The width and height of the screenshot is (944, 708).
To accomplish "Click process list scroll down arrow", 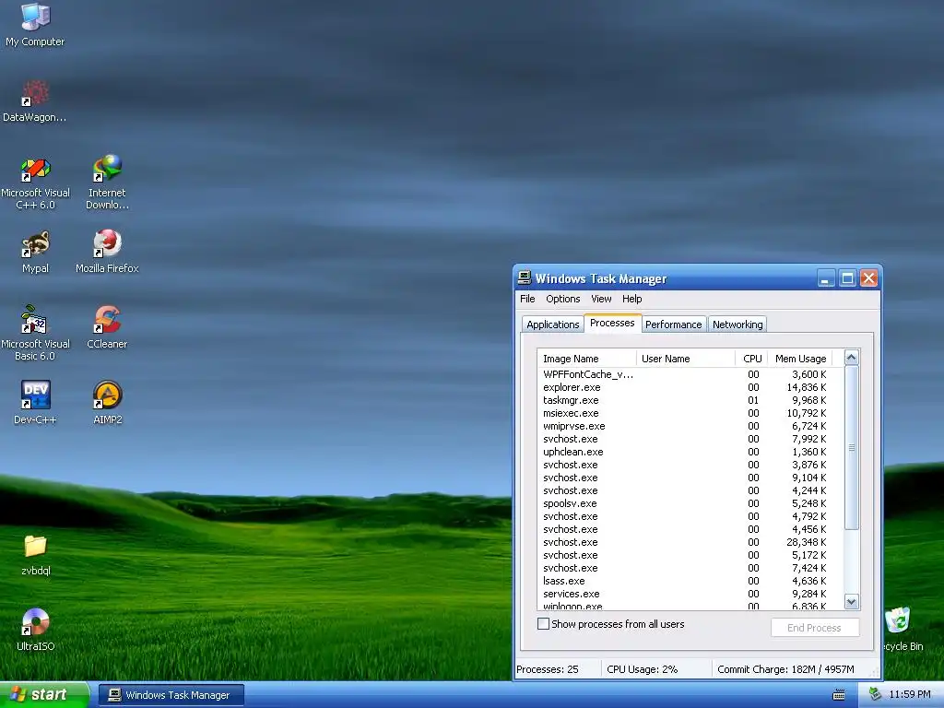I will click(x=851, y=601).
